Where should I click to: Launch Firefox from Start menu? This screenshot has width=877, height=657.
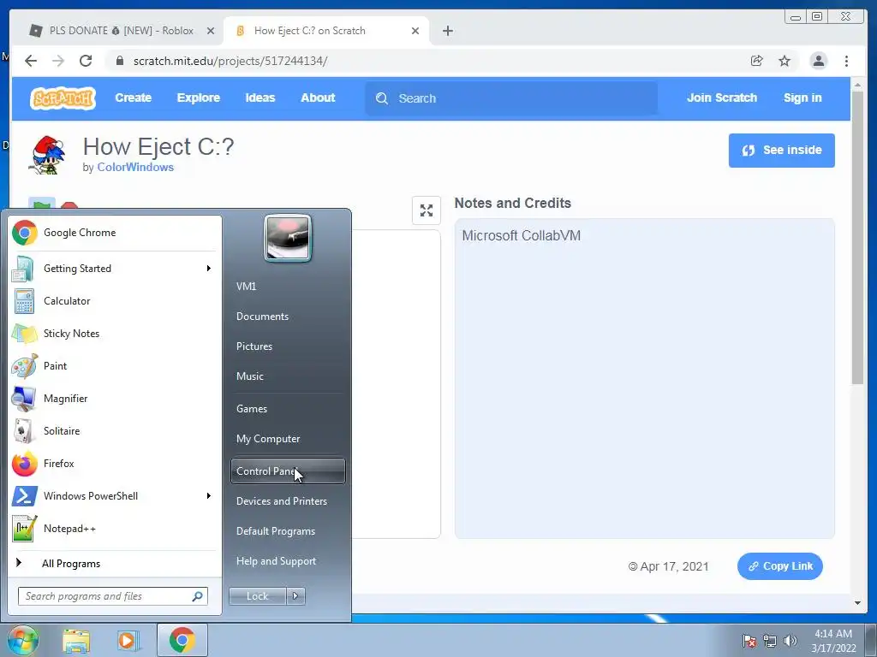(x=114, y=463)
